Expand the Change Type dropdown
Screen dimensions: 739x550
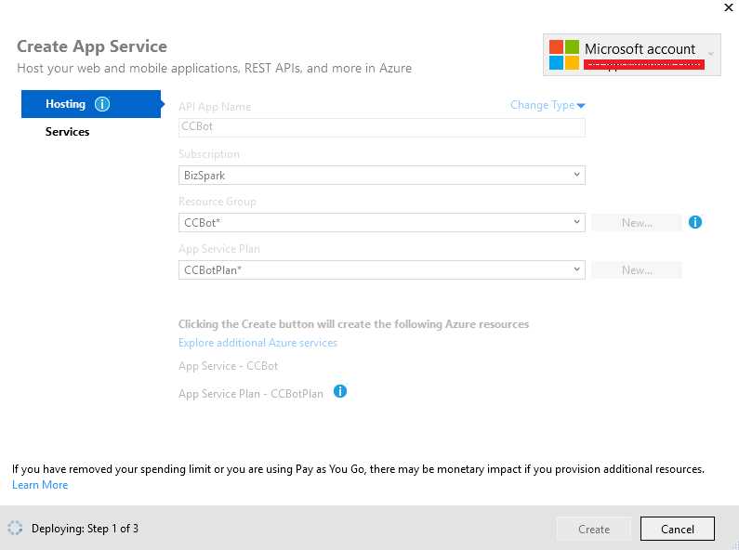pos(548,105)
